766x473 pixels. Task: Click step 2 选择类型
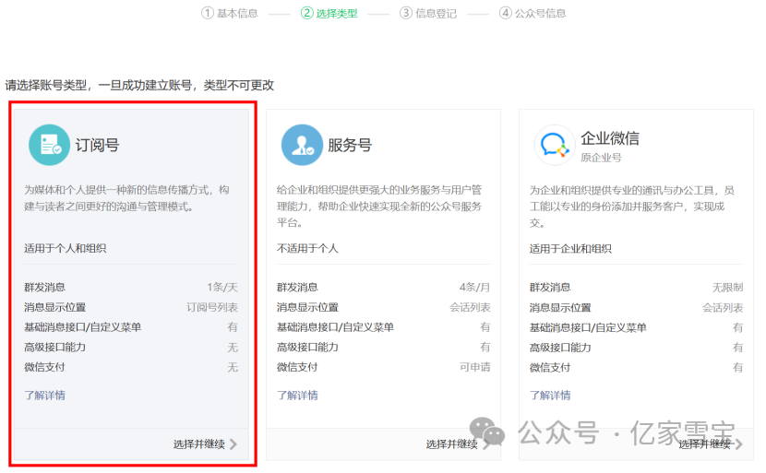(329, 13)
